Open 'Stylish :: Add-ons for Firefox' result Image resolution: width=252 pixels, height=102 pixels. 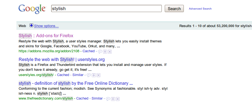click(x=46, y=36)
